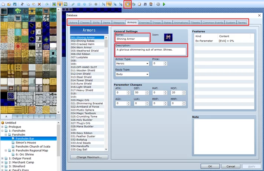Select tileset tab B
This screenshot has width=264, height=171.
[x=17, y=116]
